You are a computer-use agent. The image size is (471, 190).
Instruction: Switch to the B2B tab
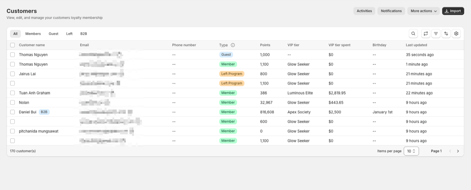84,34
